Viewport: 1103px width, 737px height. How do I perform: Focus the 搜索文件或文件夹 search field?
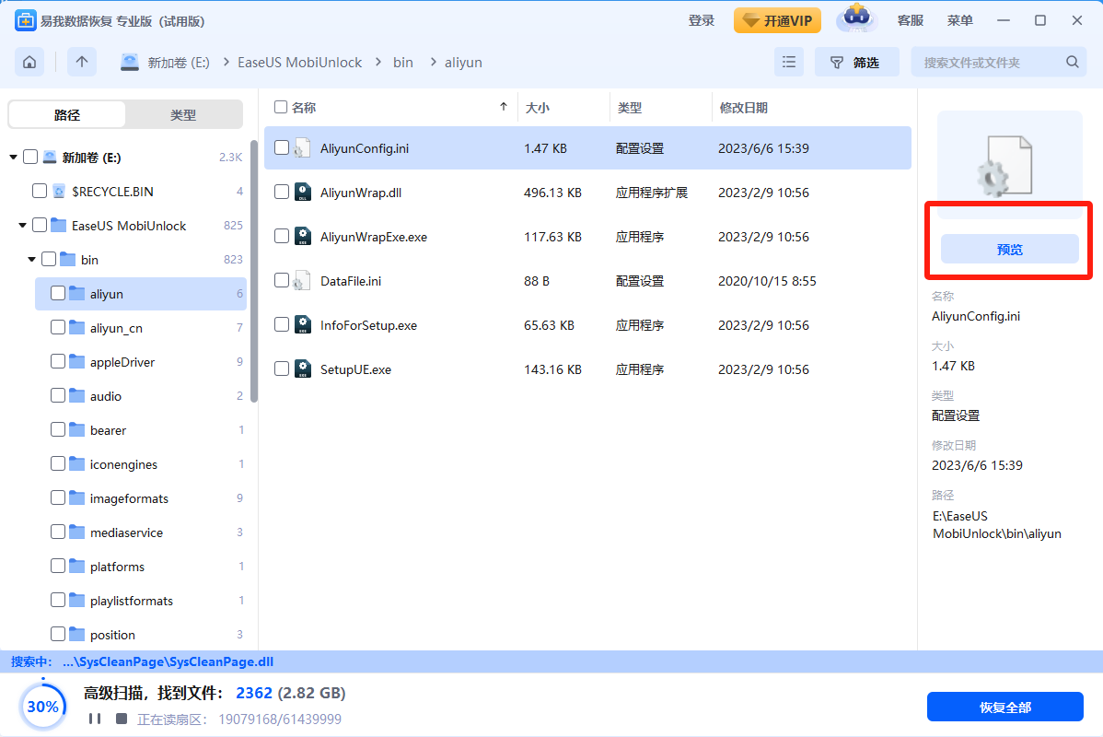point(998,63)
